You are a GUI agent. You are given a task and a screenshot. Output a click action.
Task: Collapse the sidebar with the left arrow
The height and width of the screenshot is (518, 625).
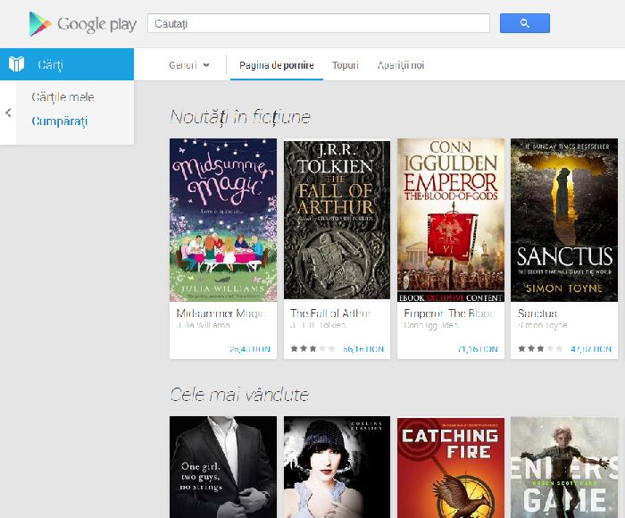click(x=8, y=113)
